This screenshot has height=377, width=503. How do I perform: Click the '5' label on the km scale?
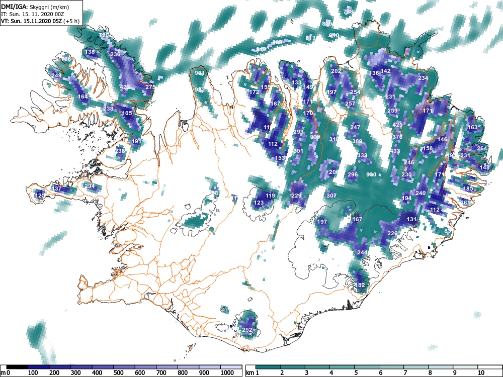[356, 373]
